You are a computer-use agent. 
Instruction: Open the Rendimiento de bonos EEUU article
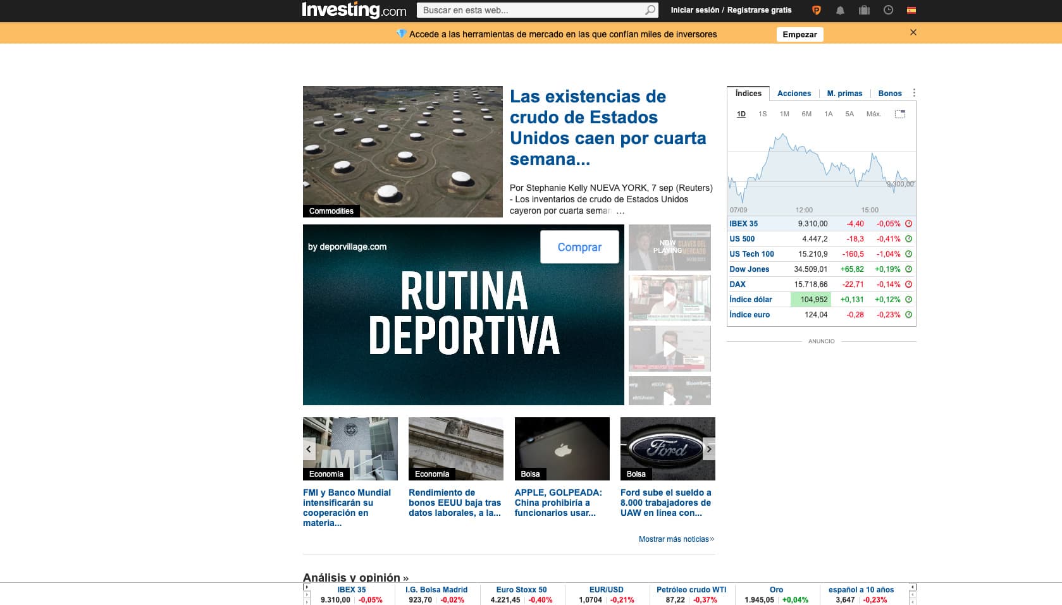455,503
